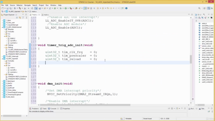The height and width of the screenshot is (121, 215).
Task: Open the Debug button dropdown arrow
Action: point(63,8)
